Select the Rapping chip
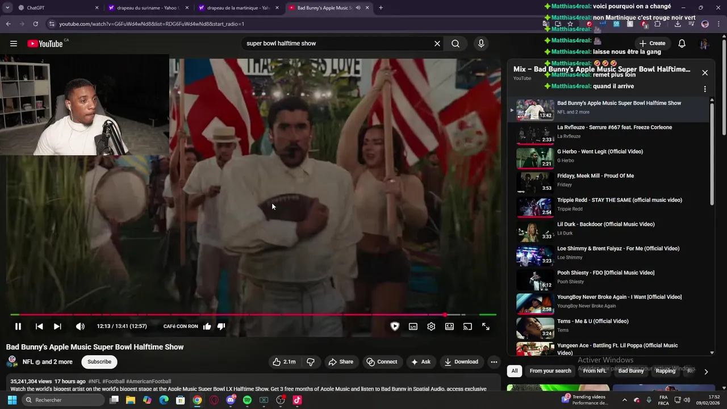 pyautogui.click(x=666, y=371)
